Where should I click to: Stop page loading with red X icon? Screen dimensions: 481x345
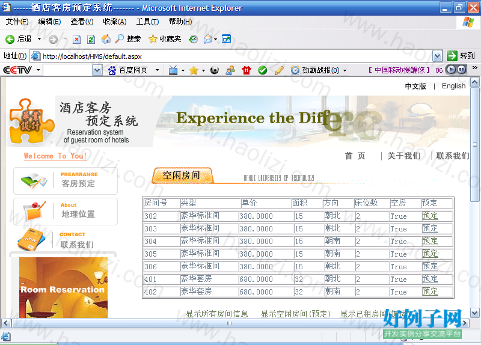click(77, 39)
